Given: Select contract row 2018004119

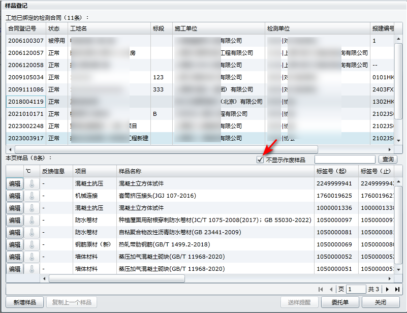Looking at the screenshot, I should tap(25, 102).
